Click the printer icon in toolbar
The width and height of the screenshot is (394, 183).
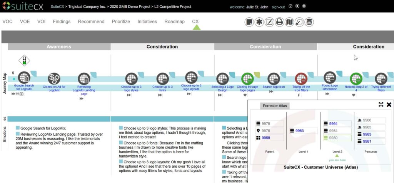click(279, 22)
